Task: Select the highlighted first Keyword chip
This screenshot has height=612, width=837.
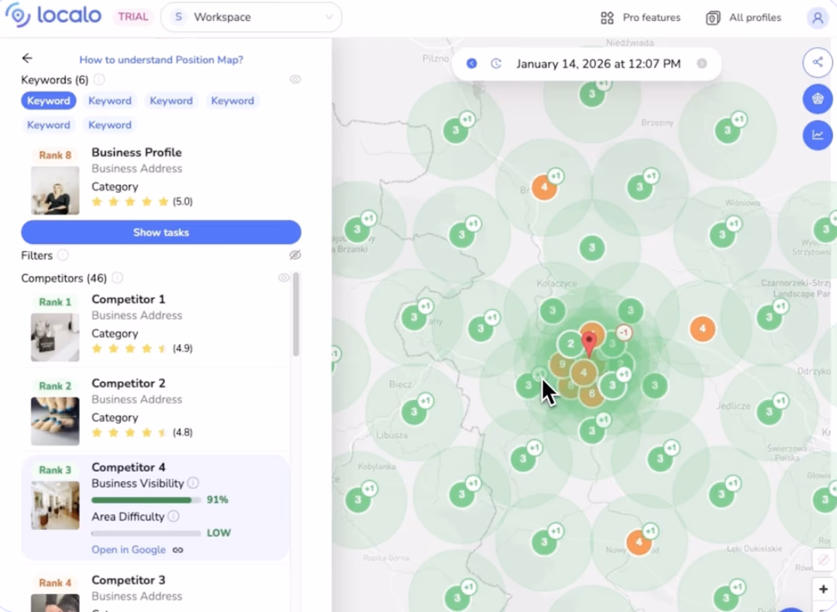Action: 49,101
